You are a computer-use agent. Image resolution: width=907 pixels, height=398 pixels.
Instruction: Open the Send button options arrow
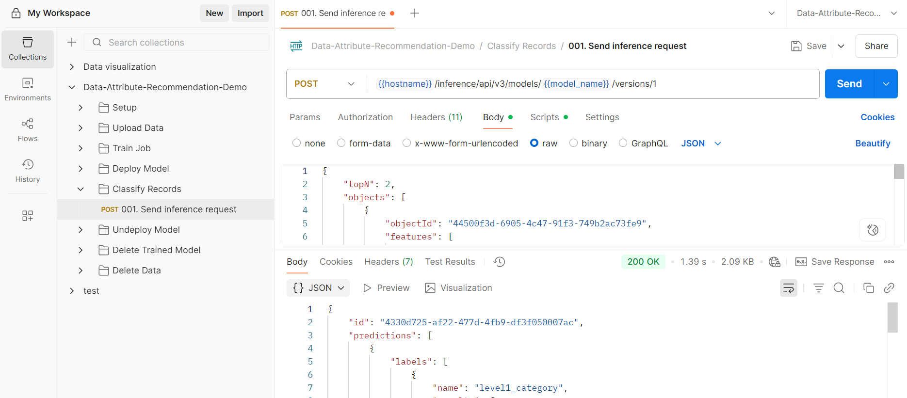pyautogui.click(x=886, y=84)
